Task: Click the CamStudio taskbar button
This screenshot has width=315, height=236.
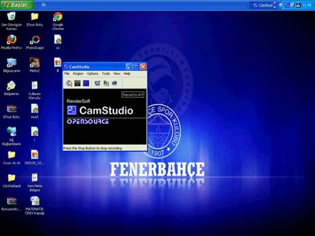Action: coord(263,5)
